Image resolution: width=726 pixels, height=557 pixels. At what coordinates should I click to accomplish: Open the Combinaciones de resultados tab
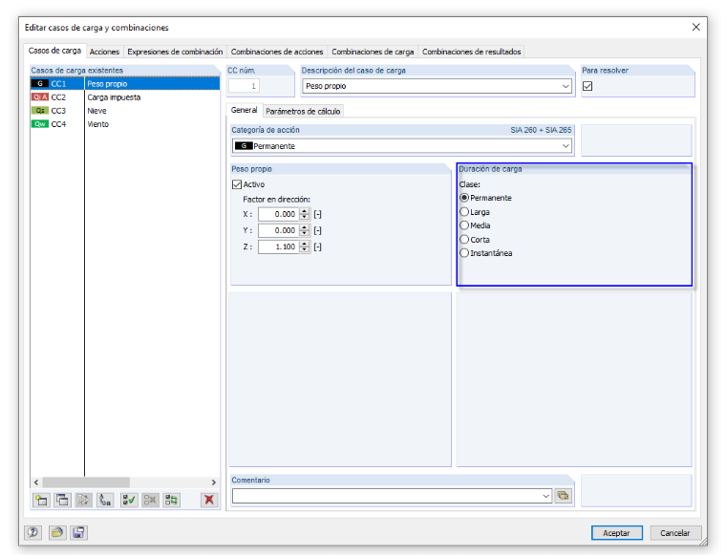(471, 52)
